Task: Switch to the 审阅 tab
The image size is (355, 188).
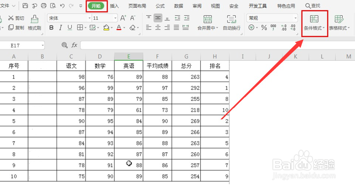Action: (x=197, y=6)
